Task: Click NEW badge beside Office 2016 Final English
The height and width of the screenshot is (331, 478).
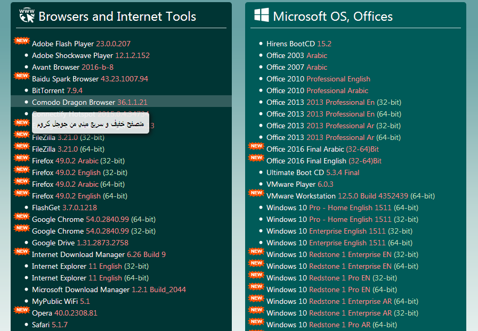Action: [256, 158]
